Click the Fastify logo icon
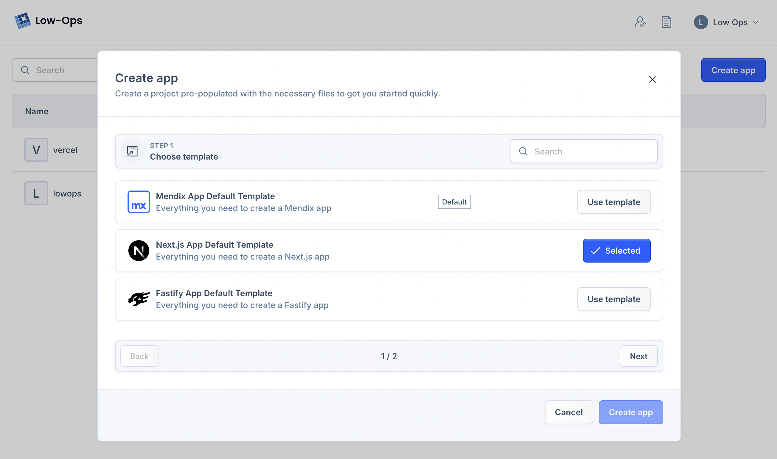 [x=139, y=299]
